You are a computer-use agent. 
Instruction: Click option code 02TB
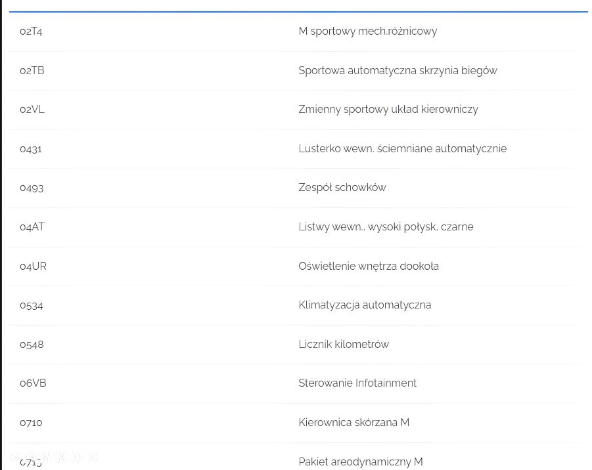point(32,70)
